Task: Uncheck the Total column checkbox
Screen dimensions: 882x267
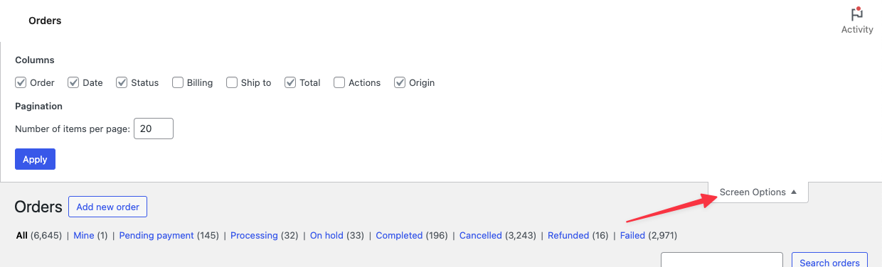Action: pyautogui.click(x=290, y=82)
